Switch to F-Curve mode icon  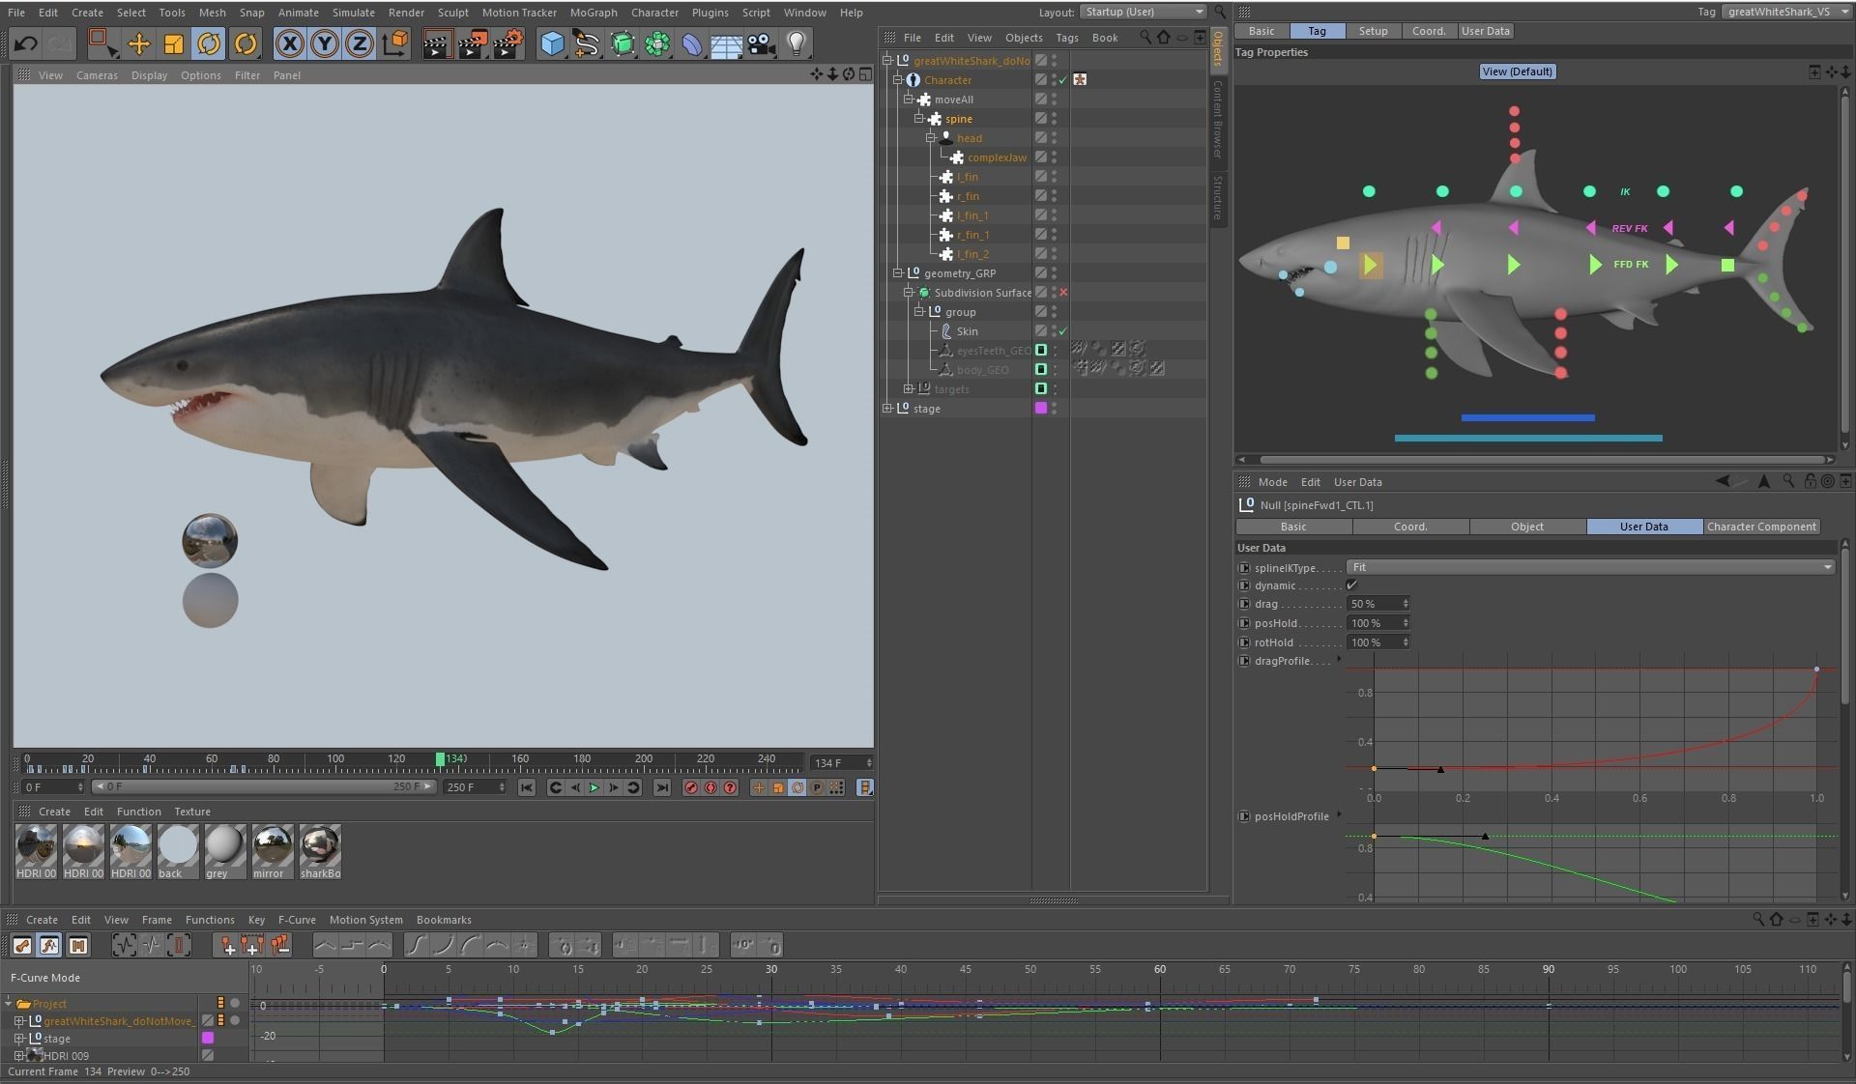tap(49, 946)
